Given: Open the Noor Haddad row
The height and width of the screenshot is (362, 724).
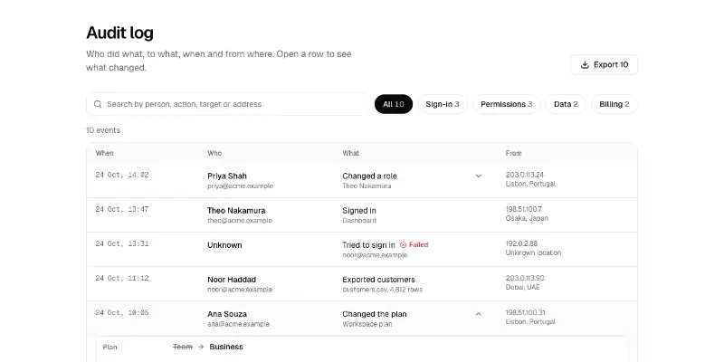Looking at the screenshot, I should pyautogui.click(x=361, y=284).
